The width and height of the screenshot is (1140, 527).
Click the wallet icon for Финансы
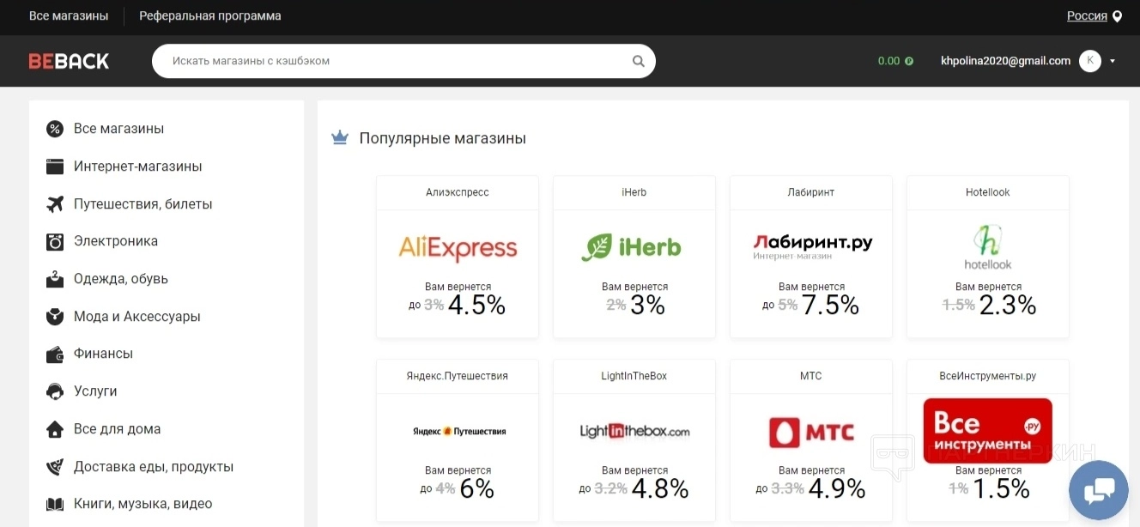[55, 354]
